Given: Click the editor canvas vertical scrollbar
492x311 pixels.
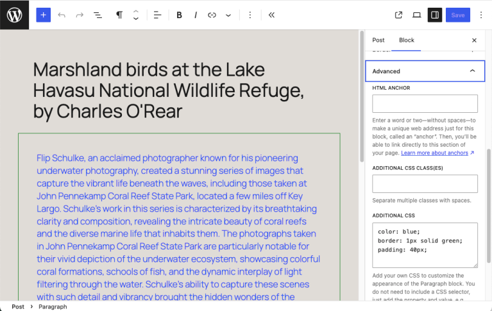Looking at the screenshot, I should click(x=362, y=96).
